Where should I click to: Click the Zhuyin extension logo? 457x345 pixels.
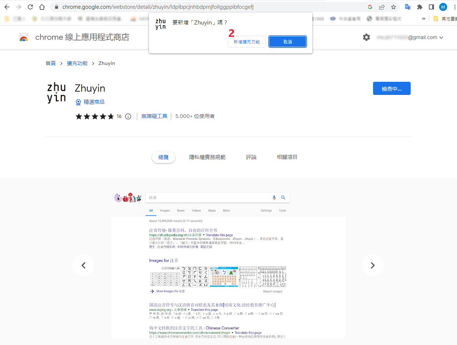[x=57, y=93]
